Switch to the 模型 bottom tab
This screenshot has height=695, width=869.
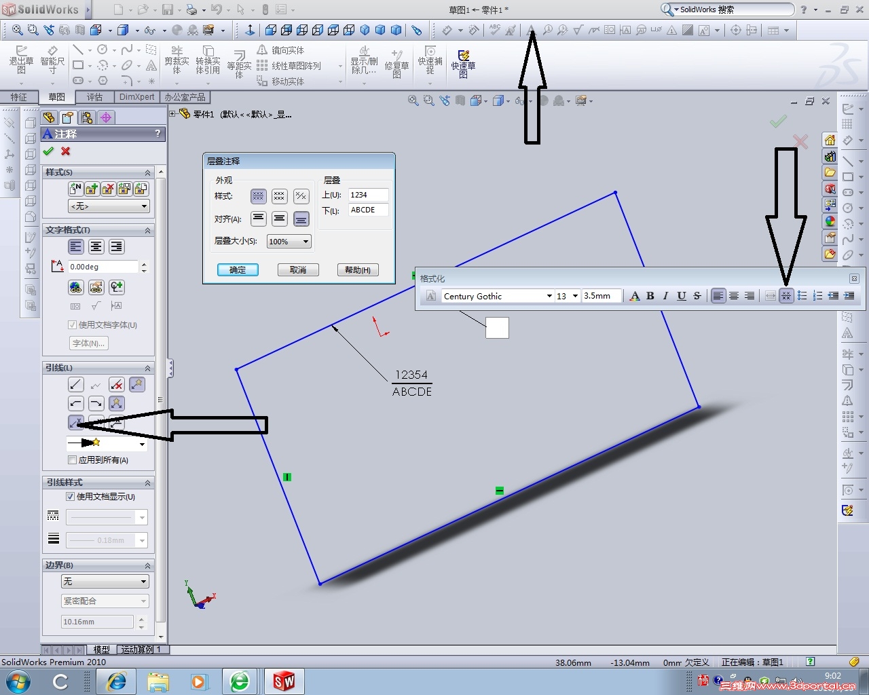tap(101, 650)
